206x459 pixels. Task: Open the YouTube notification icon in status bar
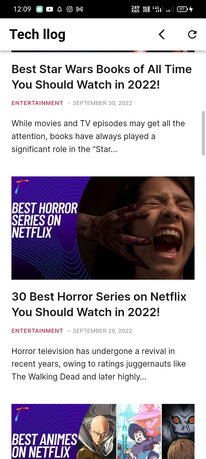coord(49,9)
